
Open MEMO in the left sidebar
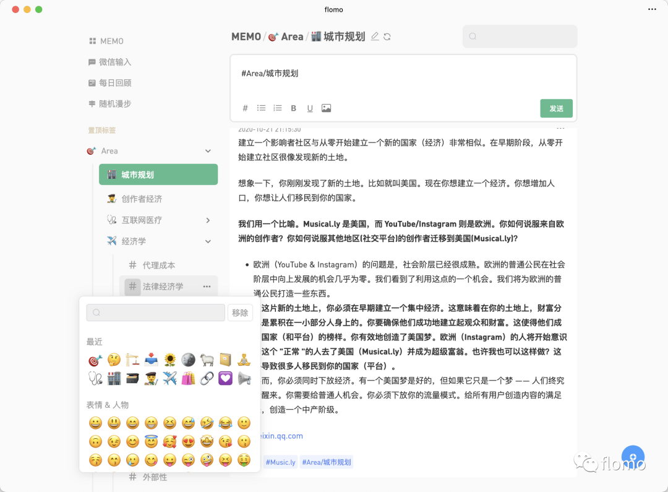point(106,41)
